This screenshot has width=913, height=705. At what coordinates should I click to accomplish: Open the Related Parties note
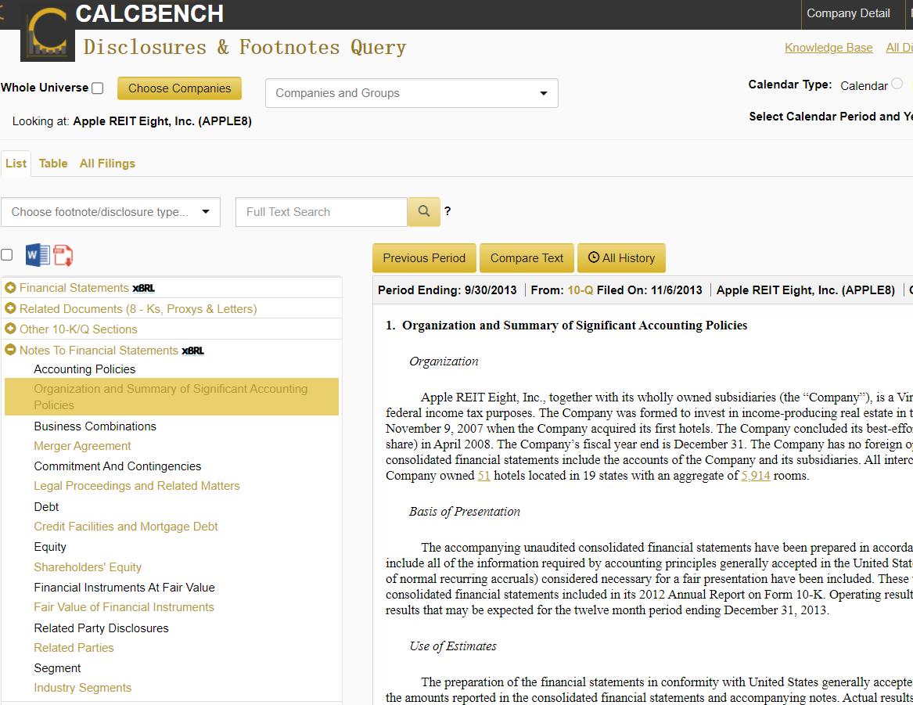tap(74, 648)
